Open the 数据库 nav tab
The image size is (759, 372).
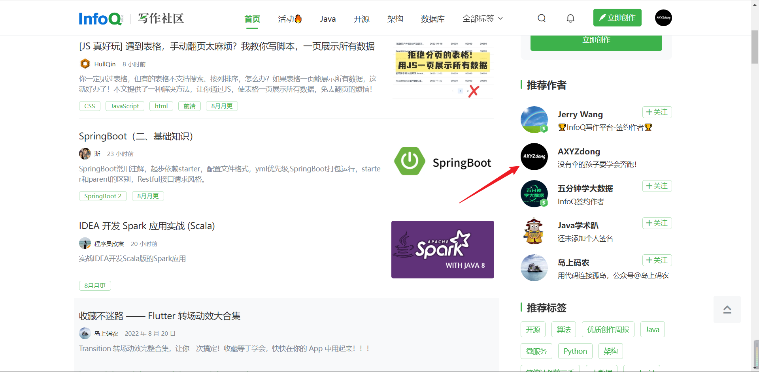click(433, 19)
